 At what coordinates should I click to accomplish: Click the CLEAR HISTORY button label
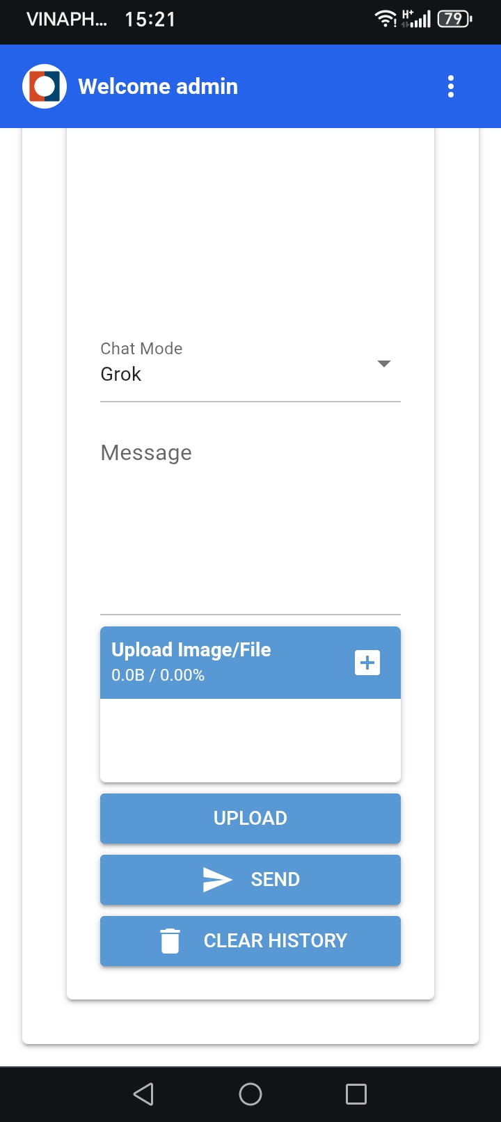tap(275, 940)
